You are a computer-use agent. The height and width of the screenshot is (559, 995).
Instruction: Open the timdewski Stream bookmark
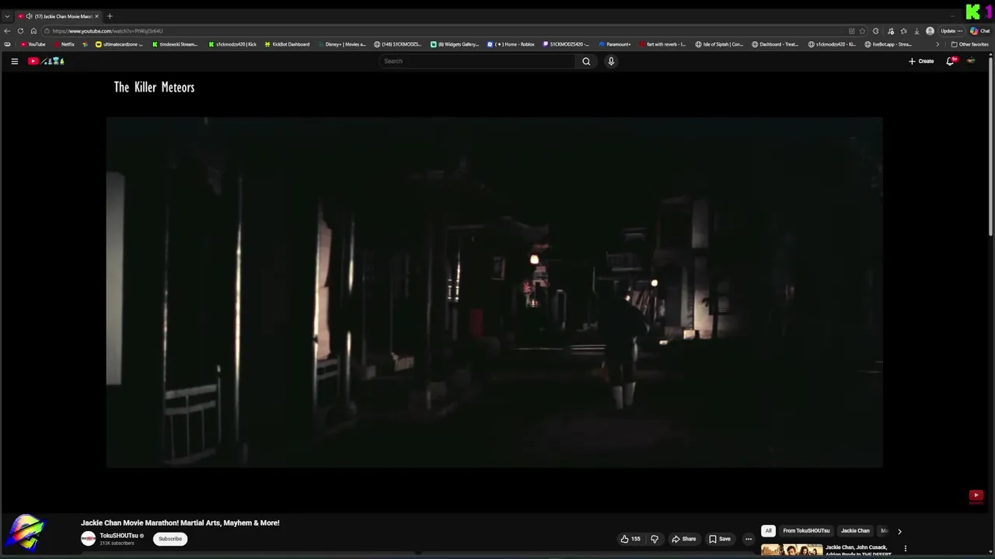click(174, 44)
